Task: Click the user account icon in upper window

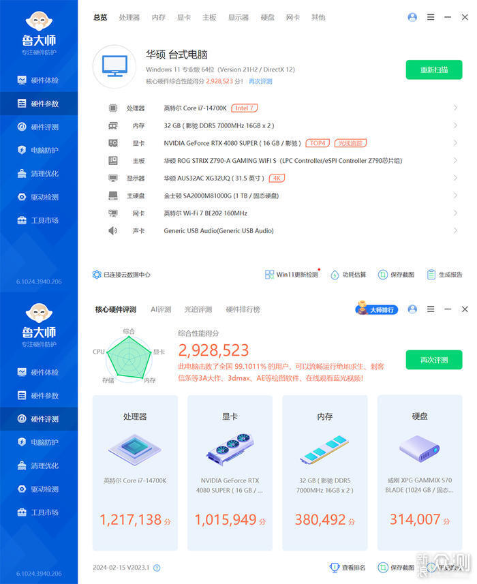Action: tap(412, 17)
